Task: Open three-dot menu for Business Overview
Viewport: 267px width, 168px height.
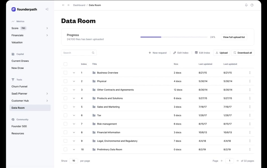Action: tap(250, 73)
